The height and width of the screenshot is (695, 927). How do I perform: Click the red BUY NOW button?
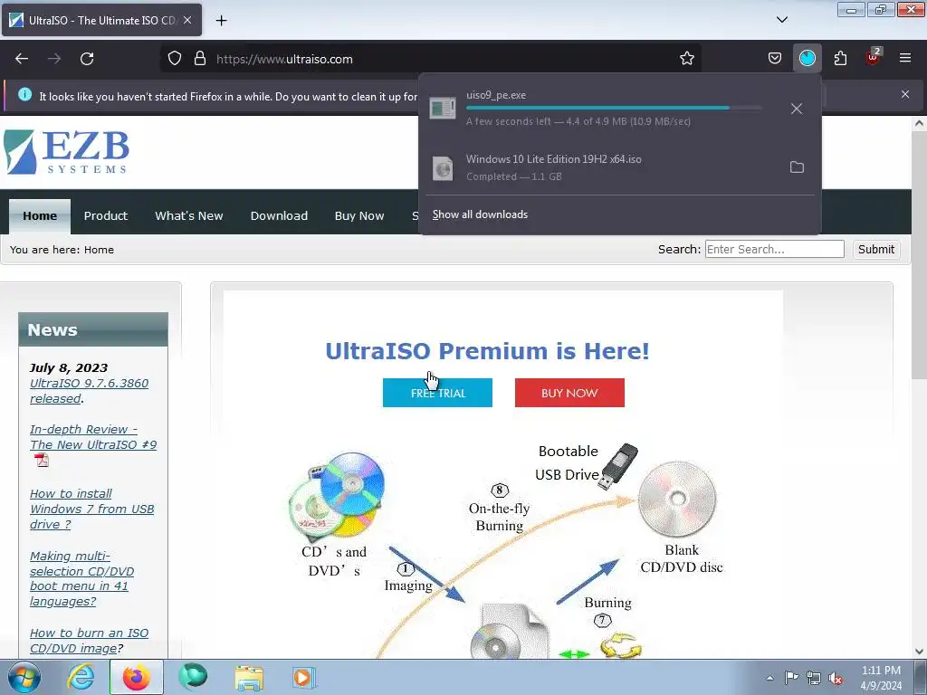pyautogui.click(x=569, y=393)
